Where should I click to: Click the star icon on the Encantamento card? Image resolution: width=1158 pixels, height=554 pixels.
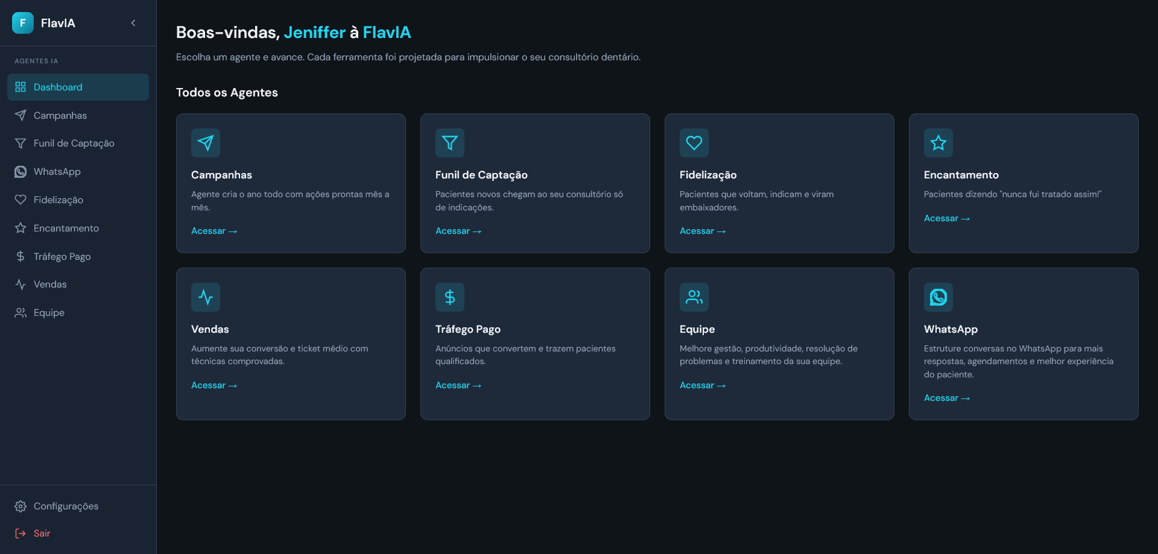(x=938, y=143)
